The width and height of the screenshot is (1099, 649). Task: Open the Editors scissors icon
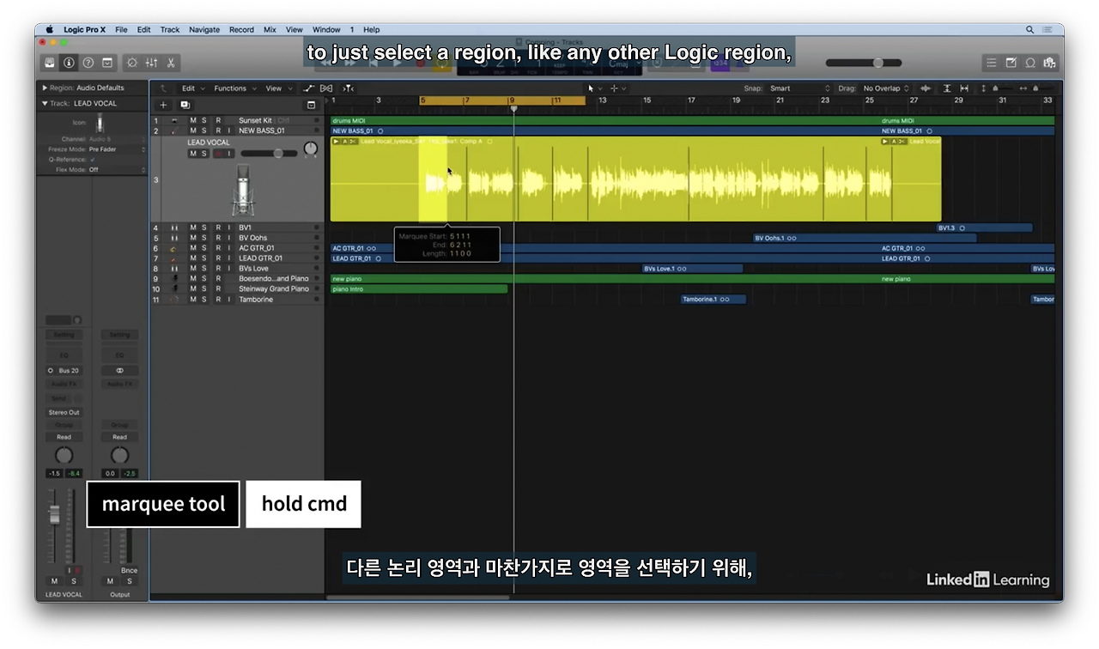pos(171,63)
